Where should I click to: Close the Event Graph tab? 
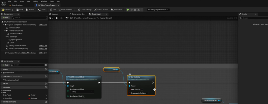point(106,14)
